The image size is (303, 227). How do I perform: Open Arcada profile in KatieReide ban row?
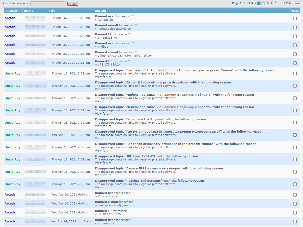click(10, 18)
